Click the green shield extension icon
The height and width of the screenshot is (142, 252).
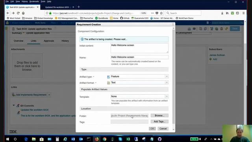232,13
